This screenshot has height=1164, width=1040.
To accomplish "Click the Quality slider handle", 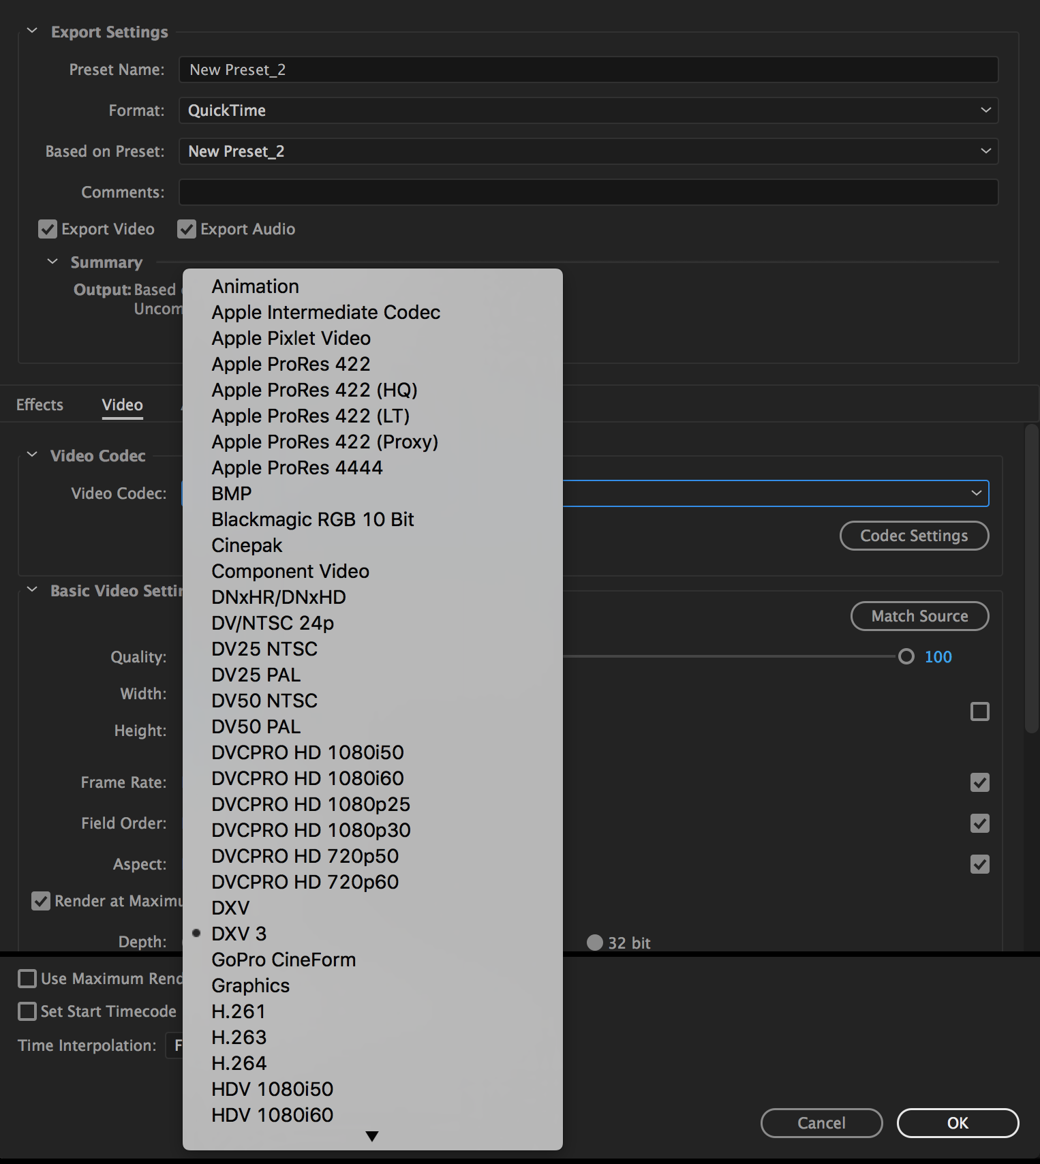I will tap(906, 656).
